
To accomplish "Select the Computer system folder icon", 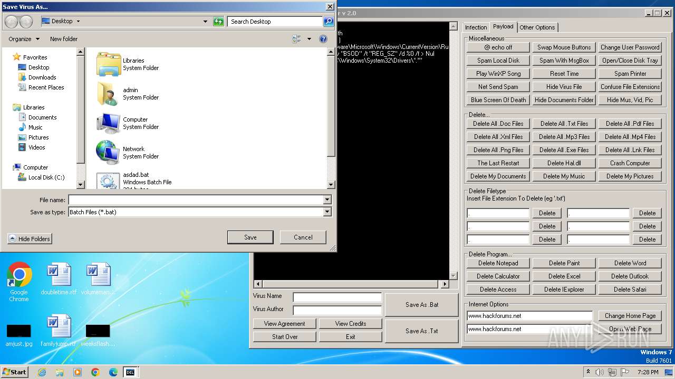I will tap(109, 123).
